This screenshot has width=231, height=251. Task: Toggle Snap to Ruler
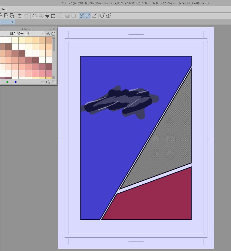click(x=82, y=16)
